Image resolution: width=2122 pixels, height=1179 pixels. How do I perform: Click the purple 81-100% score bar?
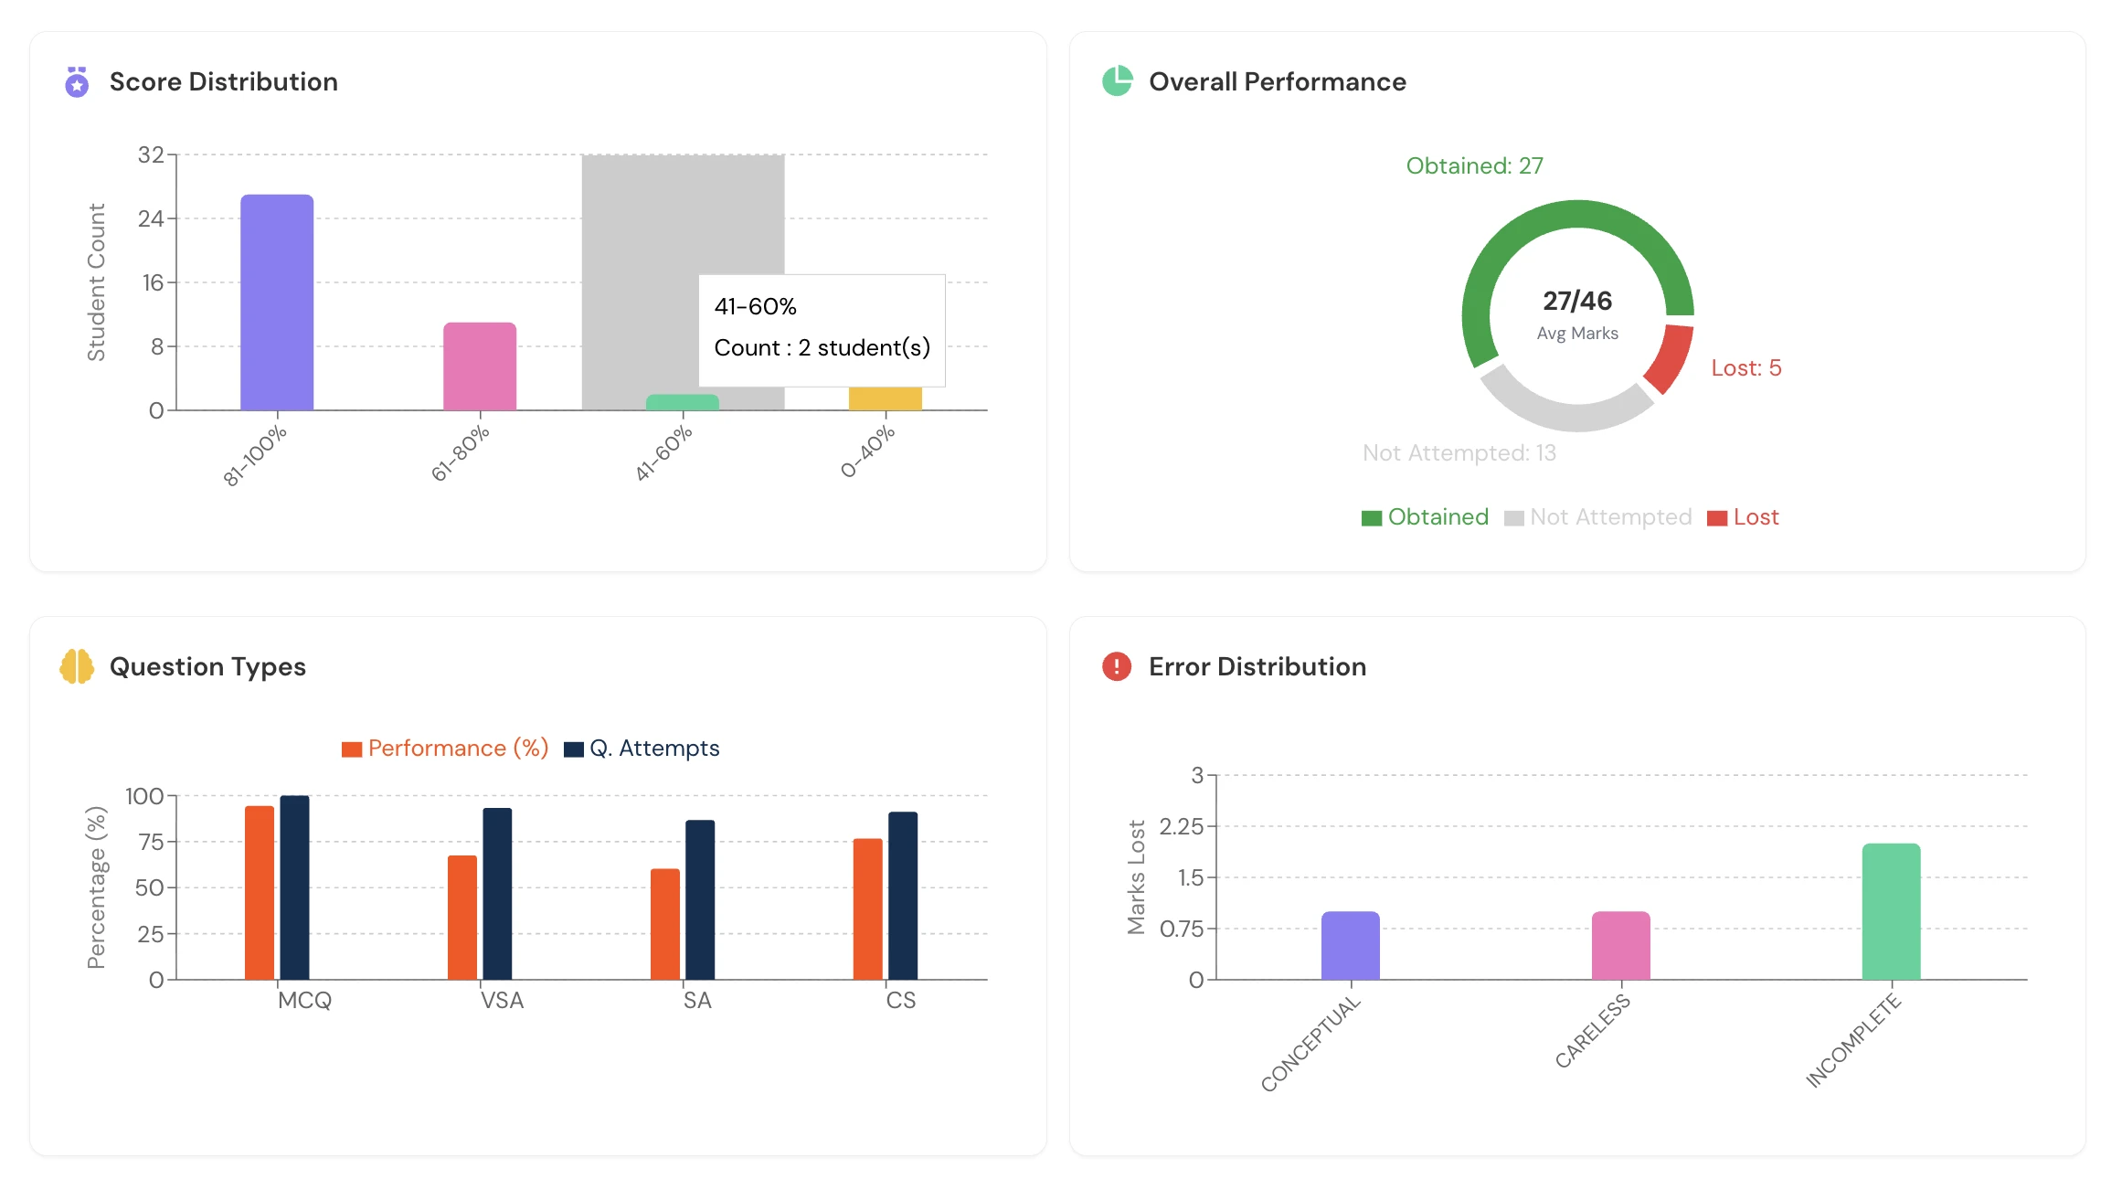coord(277,302)
